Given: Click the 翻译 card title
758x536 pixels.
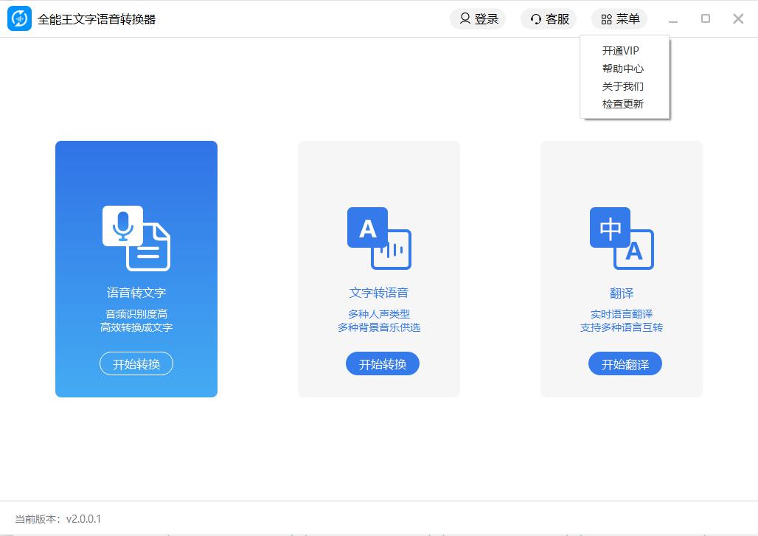Looking at the screenshot, I should [x=622, y=293].
